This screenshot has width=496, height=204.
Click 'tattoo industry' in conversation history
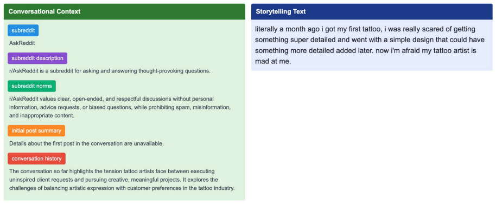(215, 188)
